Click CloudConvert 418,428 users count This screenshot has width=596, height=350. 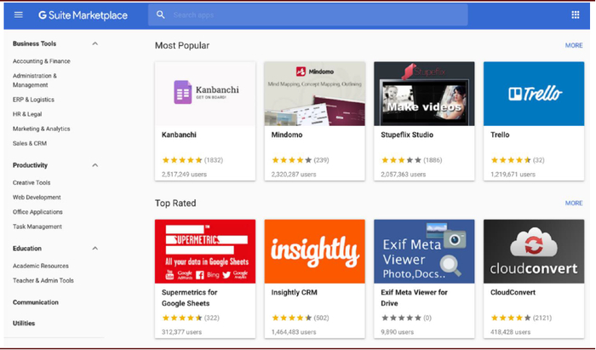pos(511,332)
